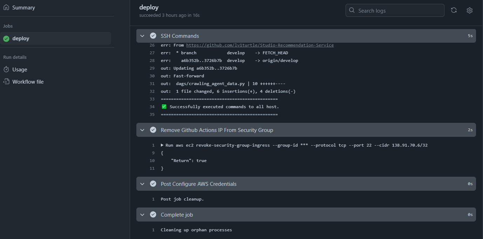Click the Complete job step header
The image size is (483, 239).
point(177,215)
